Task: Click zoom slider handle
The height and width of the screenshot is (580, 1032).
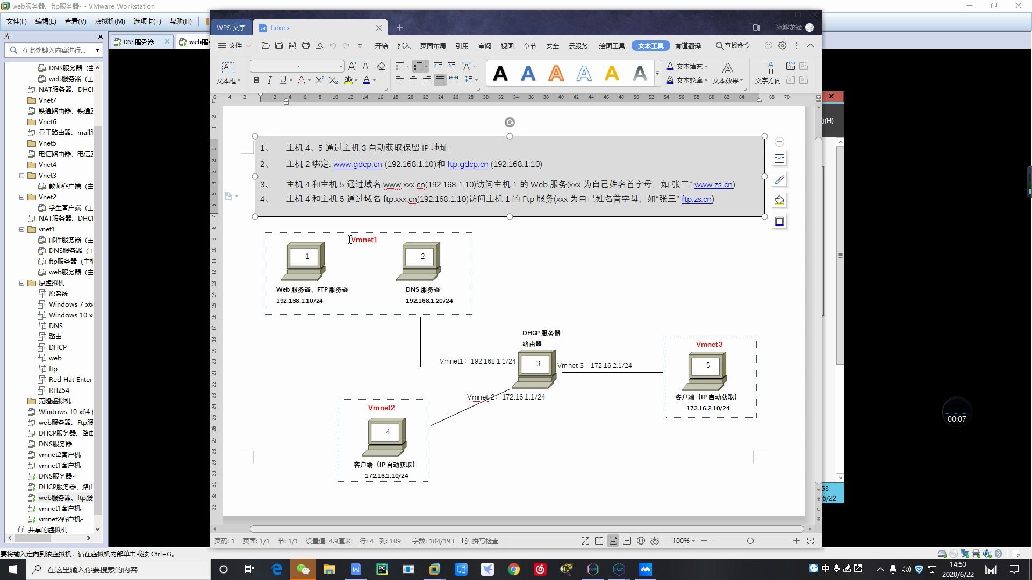Action: pyautogui.click(x=750, y=541)
